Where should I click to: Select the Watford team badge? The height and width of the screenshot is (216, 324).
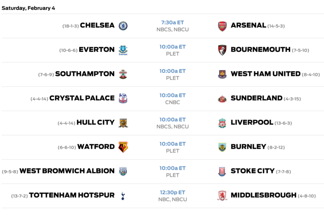coord(123,147)
